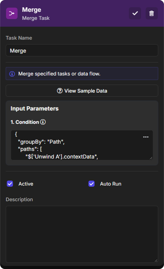Open the three-dots menu in the Condition editor
Image resolution: width=164 pixels, height=269 pixels.
(146, 137)
